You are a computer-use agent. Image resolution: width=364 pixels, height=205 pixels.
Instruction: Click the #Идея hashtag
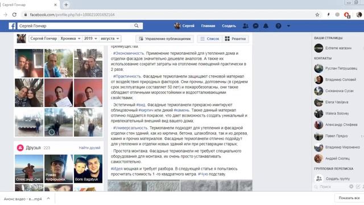(x=117, y=169)
